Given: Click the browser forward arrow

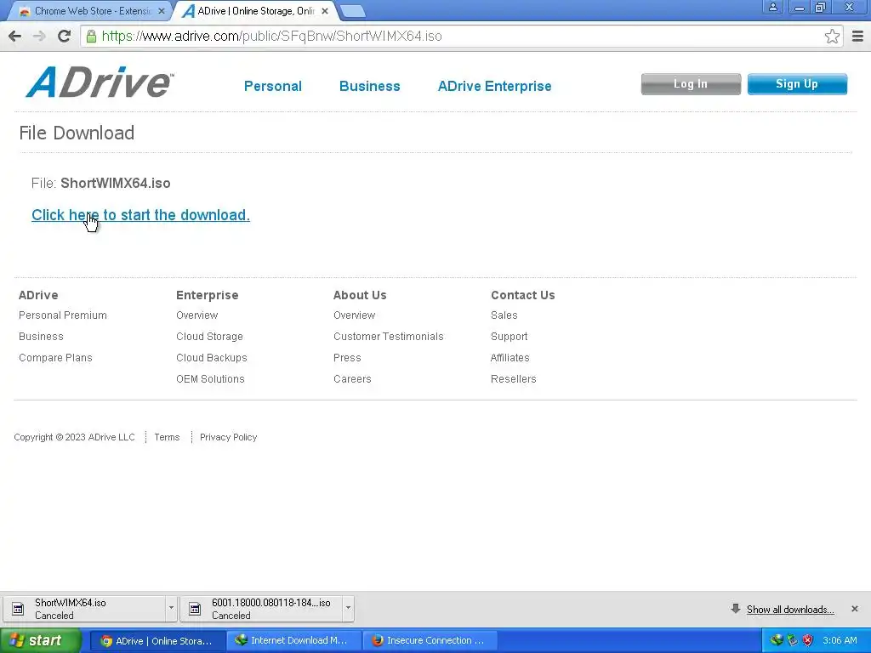Looking at the screenshot, I should [x=39, y=36].
